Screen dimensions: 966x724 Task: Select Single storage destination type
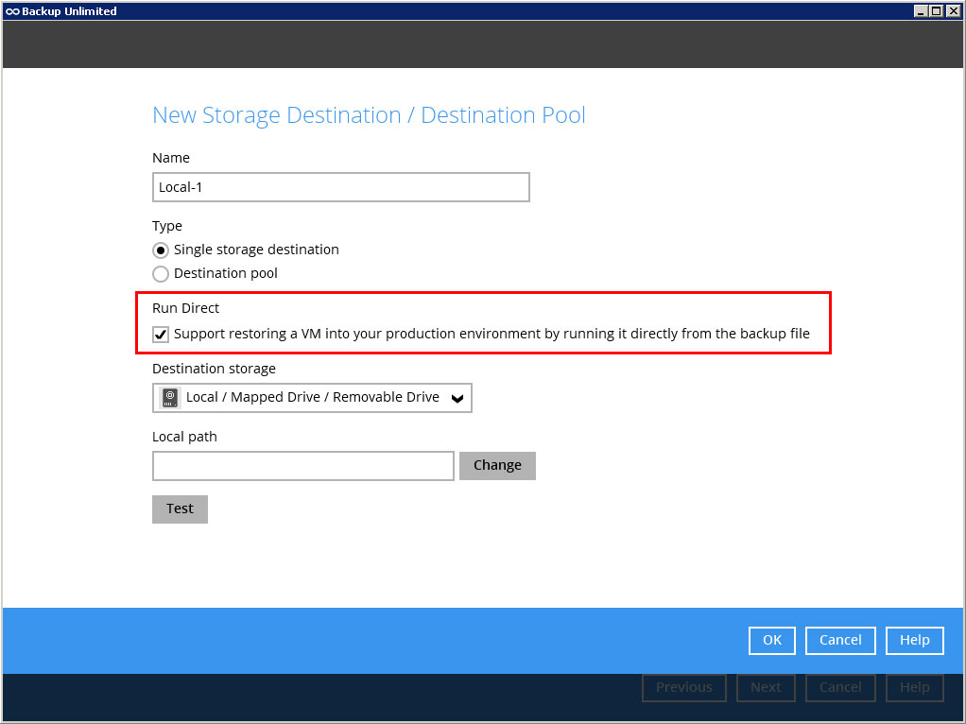coord(161,250)
